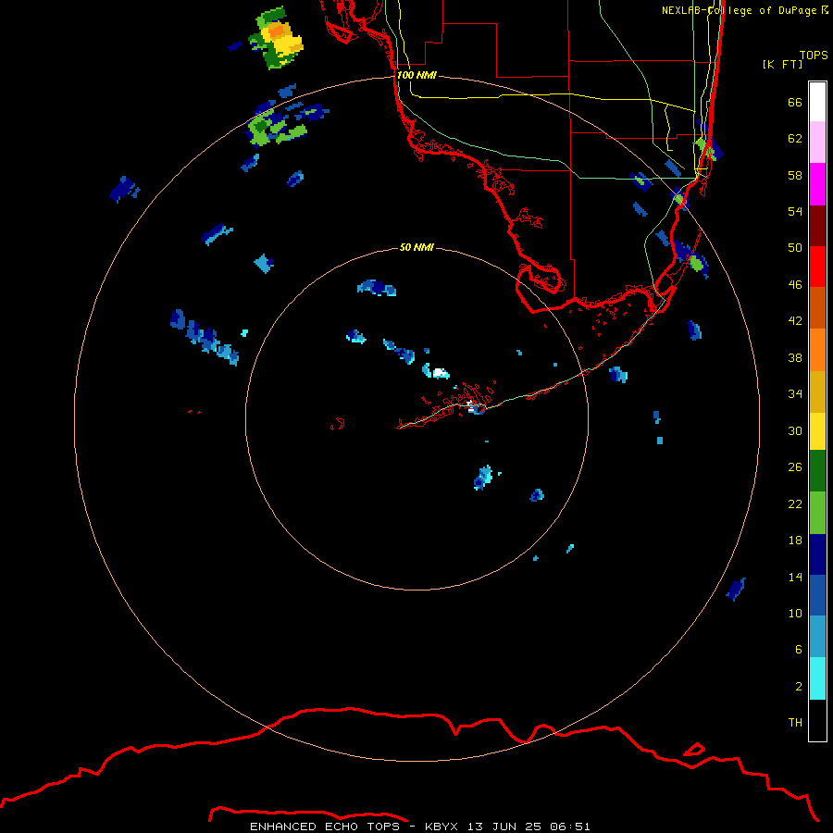833x833 pixels.
Task: Click the "[K FT]" units label
Action: [x=782, y=64]
